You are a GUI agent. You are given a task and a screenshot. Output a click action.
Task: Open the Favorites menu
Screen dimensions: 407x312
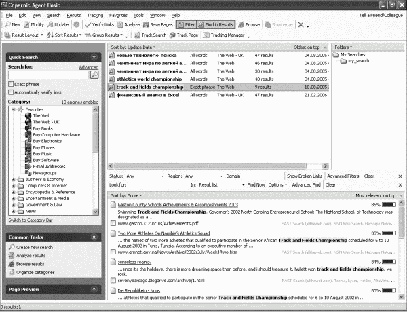[118, 16]
